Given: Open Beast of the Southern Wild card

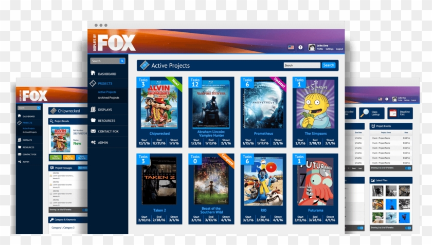Looking at the screenshot, I should click(211, 189).
